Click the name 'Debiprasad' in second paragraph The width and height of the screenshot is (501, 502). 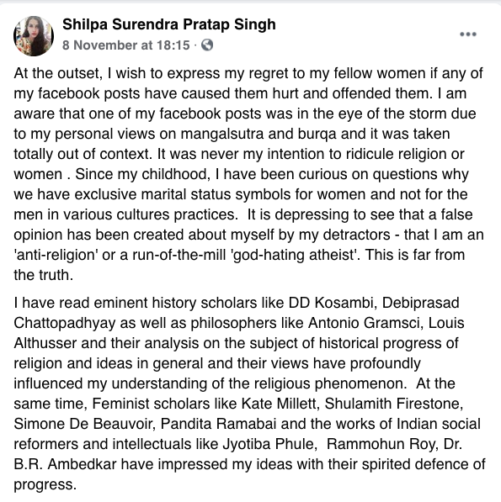click(420, 303)
